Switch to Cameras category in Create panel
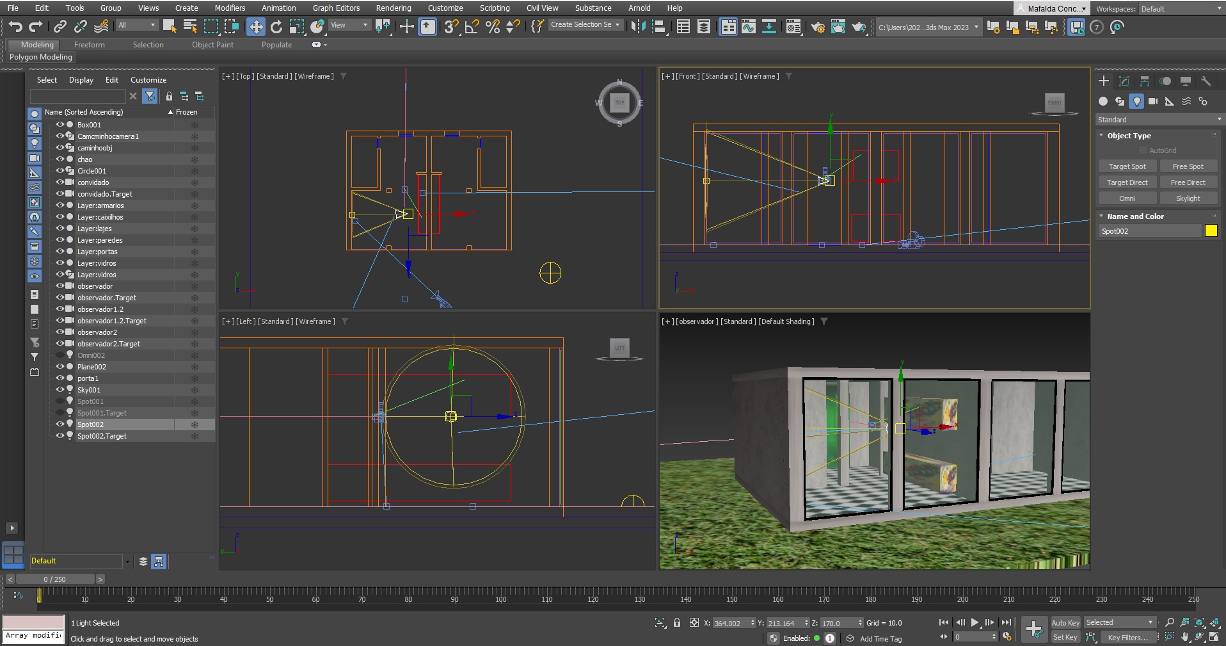This screenshot has width=1226, height=646. click(x=1153, y=101)
